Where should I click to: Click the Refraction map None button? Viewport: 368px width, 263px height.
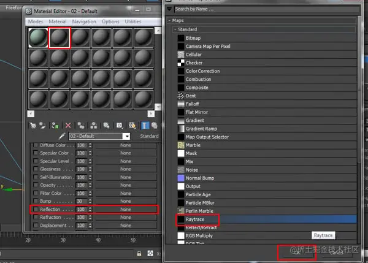(x=126, y=217)
